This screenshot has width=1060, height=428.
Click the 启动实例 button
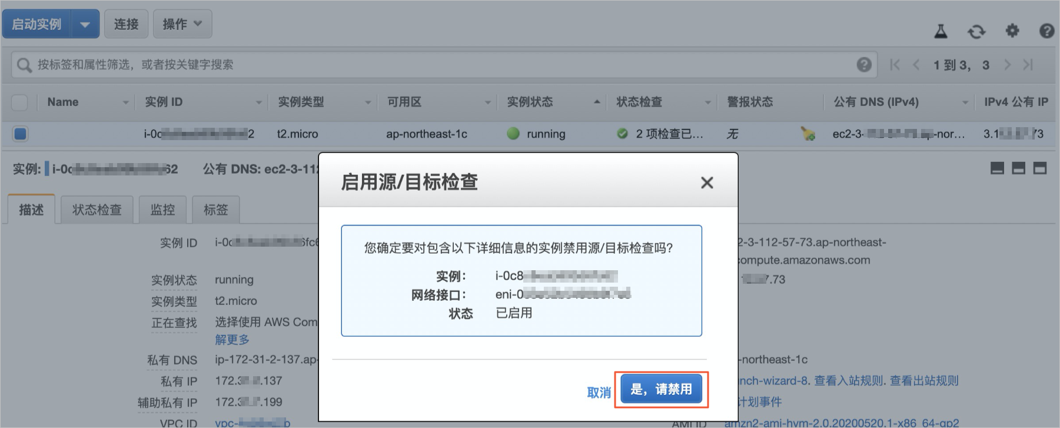pyautogui.click(x=36, y=24)
